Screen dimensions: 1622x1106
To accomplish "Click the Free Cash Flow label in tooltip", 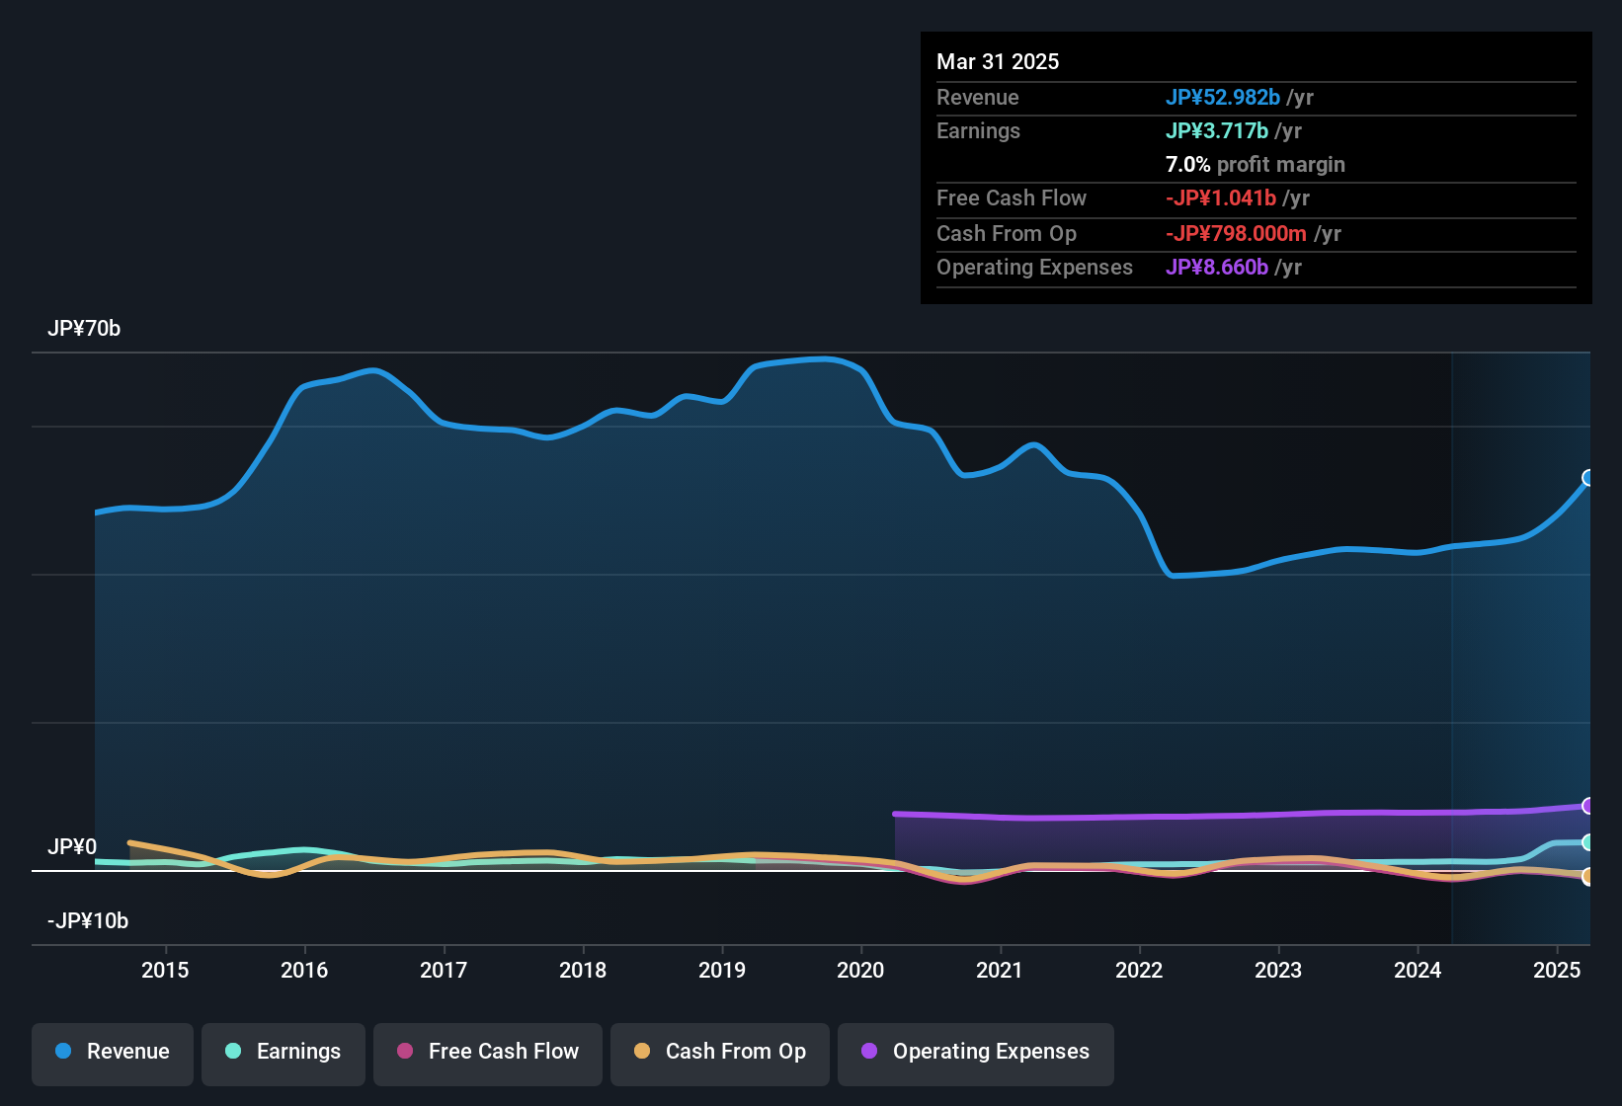I will [1012, 197].
